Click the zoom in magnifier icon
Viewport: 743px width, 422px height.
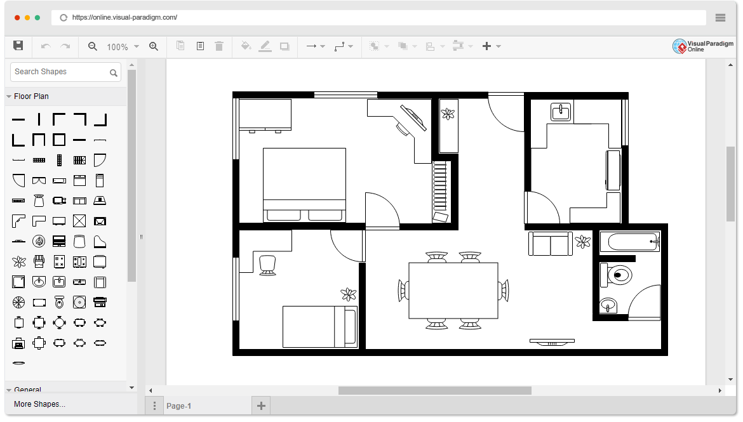click(154, 46)
